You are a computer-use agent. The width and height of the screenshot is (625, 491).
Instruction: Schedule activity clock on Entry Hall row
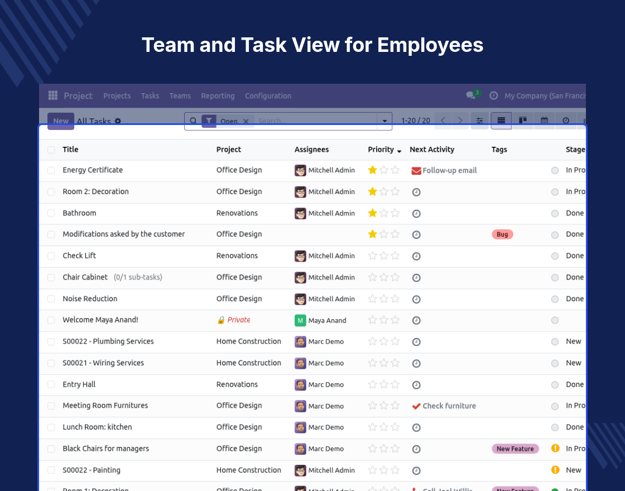[x=416, y=385]
